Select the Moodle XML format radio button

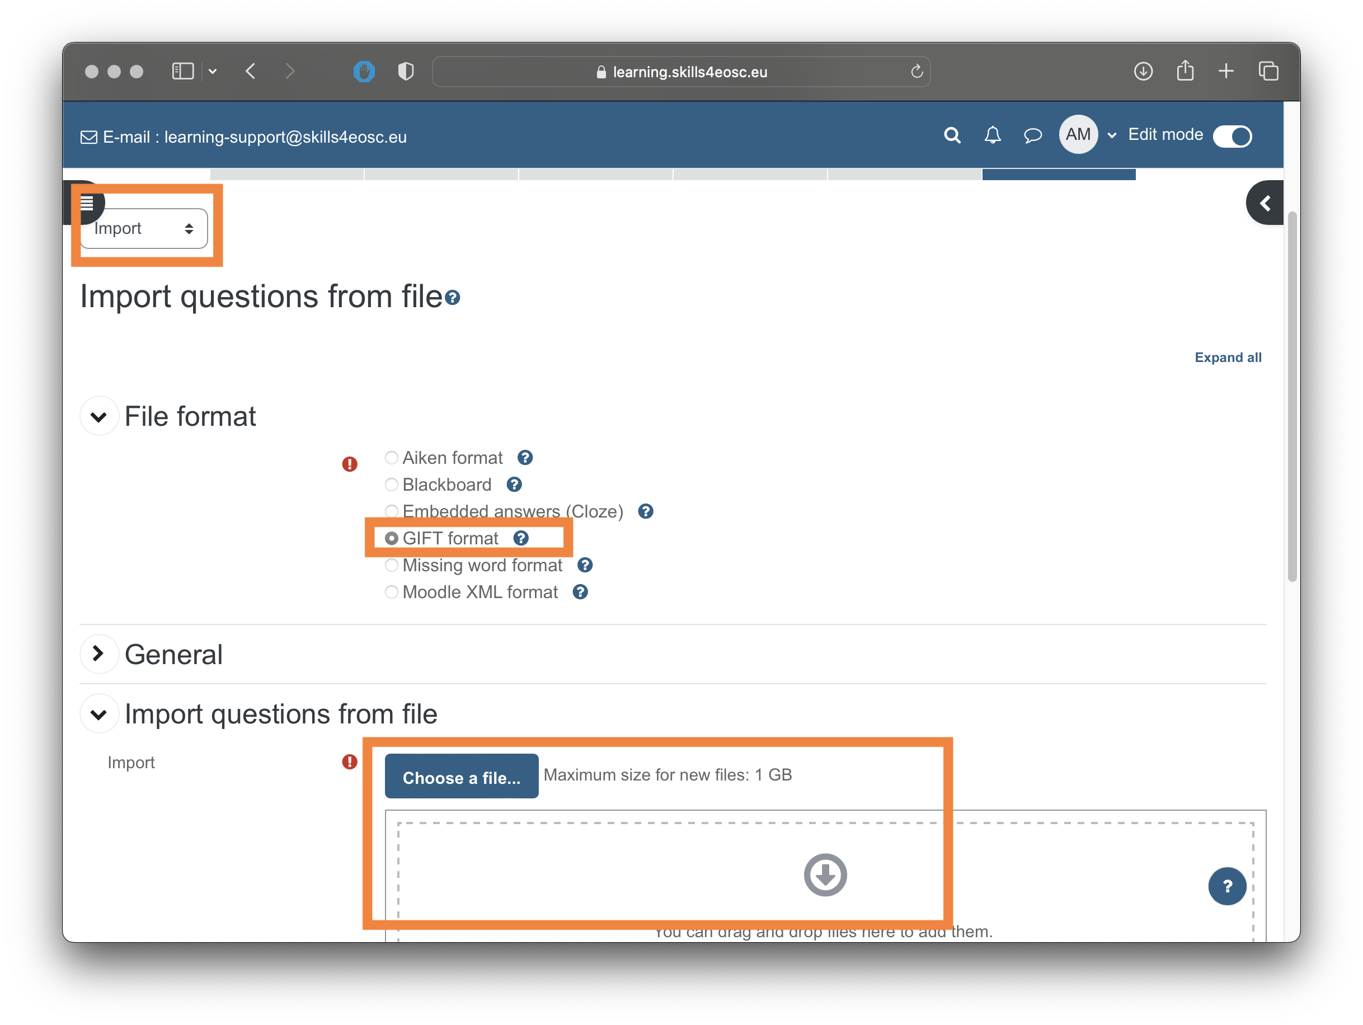[x=391, y=592]
